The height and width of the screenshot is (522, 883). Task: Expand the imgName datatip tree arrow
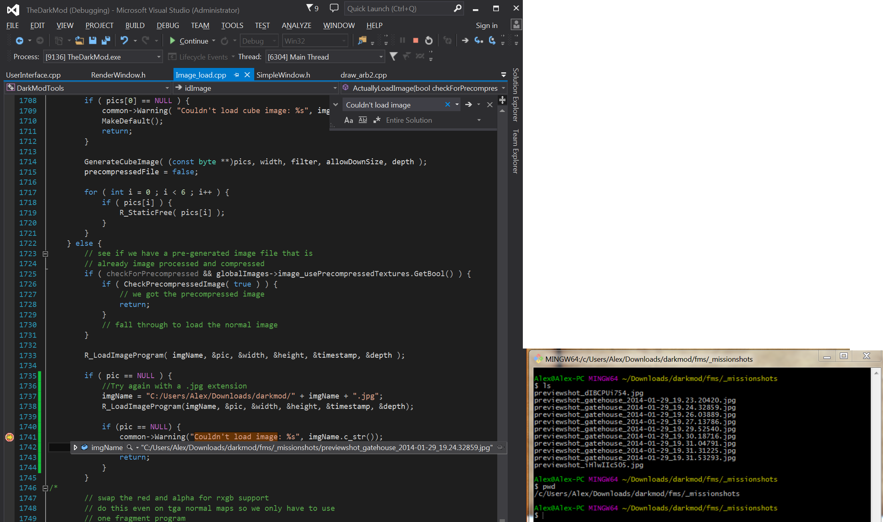point(75,447)
